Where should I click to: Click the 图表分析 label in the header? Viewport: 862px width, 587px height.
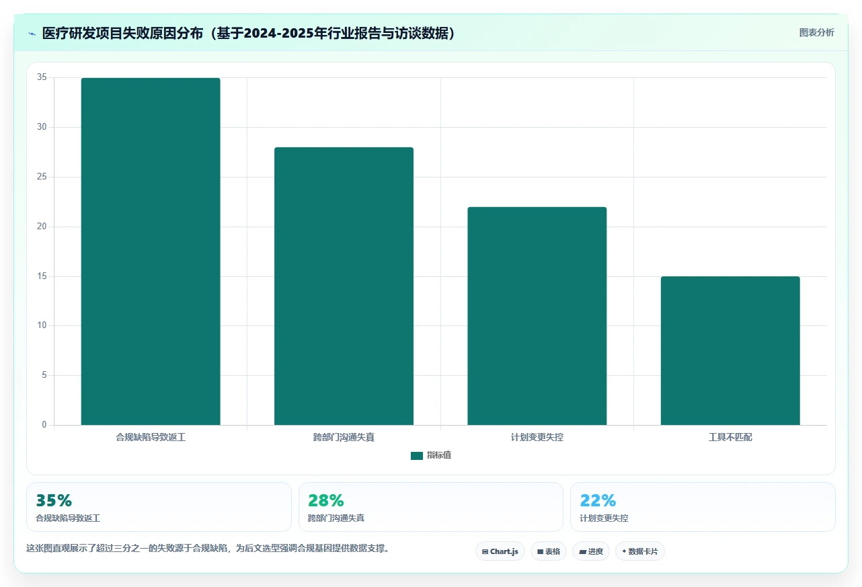point(816,32)
